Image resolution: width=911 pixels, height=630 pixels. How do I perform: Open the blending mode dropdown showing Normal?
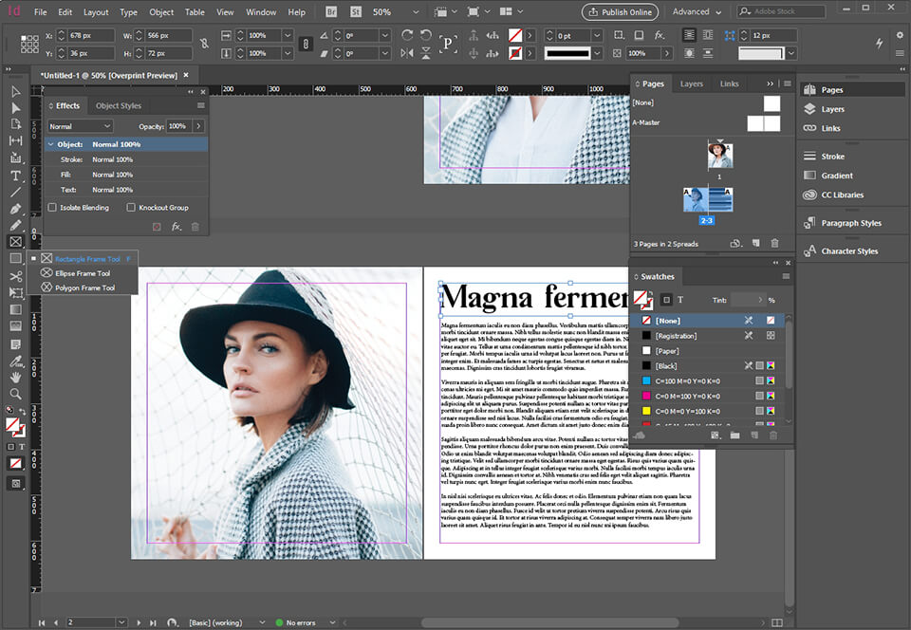click(80, 125)
